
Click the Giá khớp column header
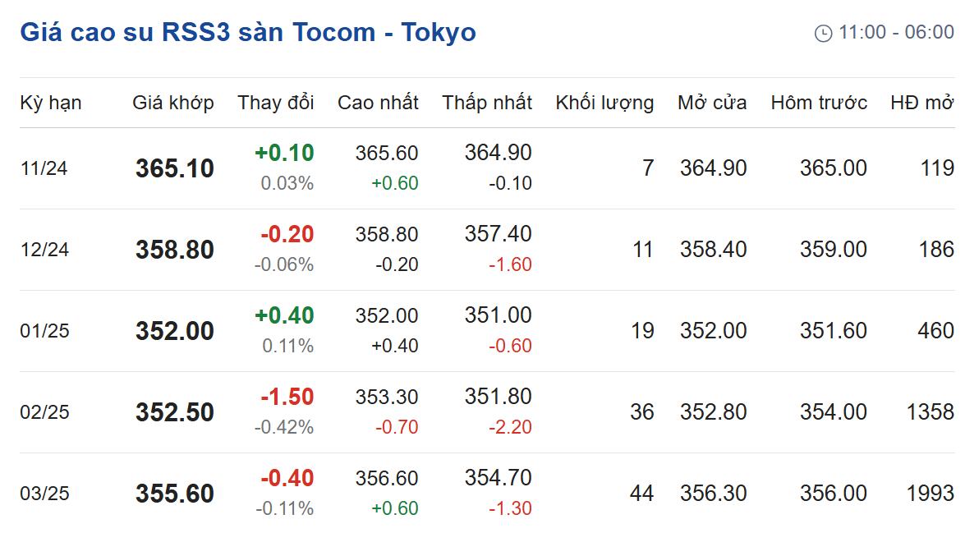click(x=173, y=103)
